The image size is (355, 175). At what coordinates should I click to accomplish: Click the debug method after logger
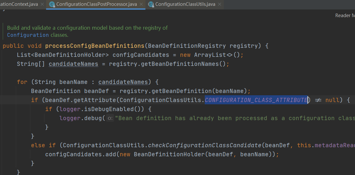click(x=93, y=118)
